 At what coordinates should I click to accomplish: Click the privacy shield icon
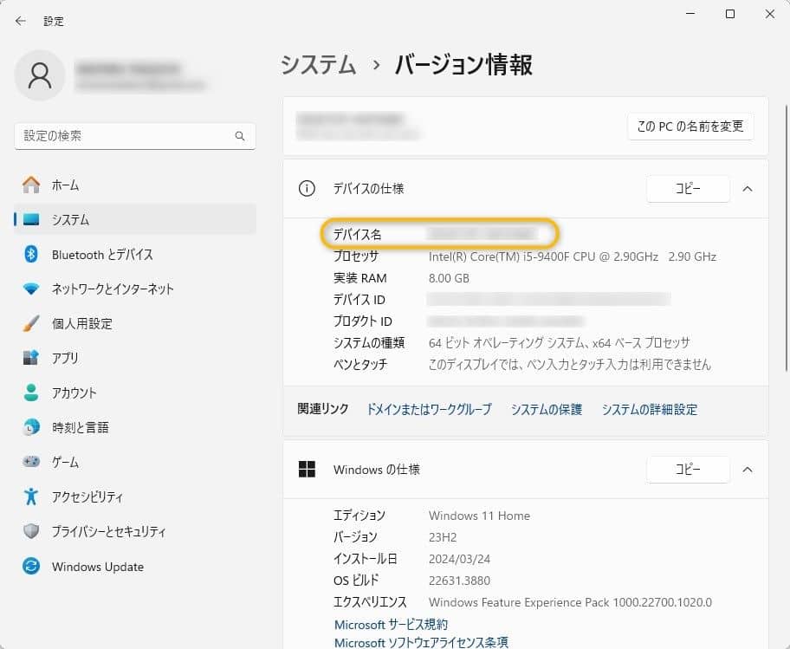tap(30, 531)
